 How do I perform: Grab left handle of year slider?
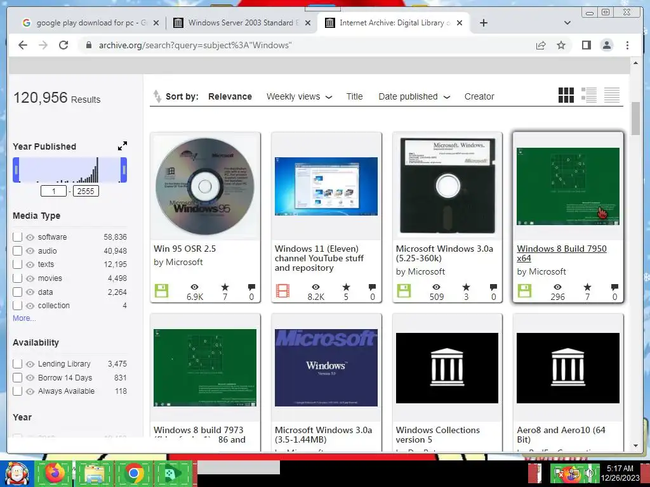16,170
